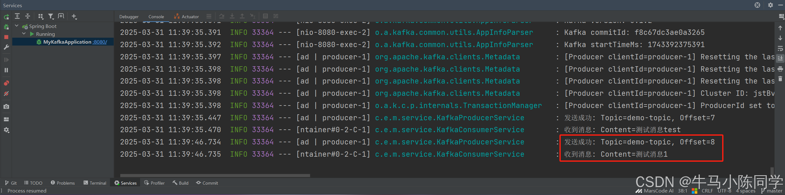Click the camera thread dump icon
This screenshot has height=195, width=785.
pos(6,107)
